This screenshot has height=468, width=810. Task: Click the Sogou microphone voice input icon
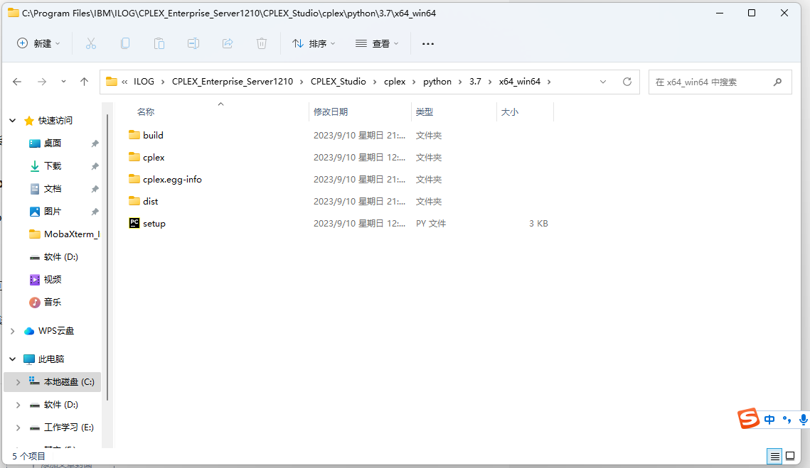coord(804,420)
